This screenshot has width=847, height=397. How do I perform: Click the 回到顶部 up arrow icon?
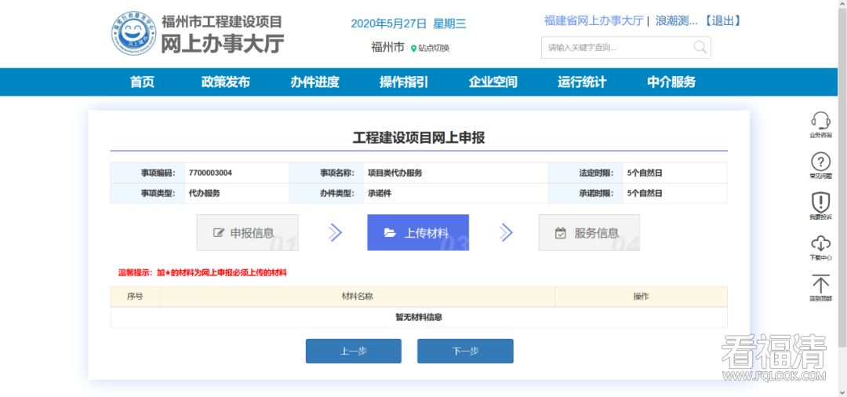pyautogui.click(x=820, y=284)
